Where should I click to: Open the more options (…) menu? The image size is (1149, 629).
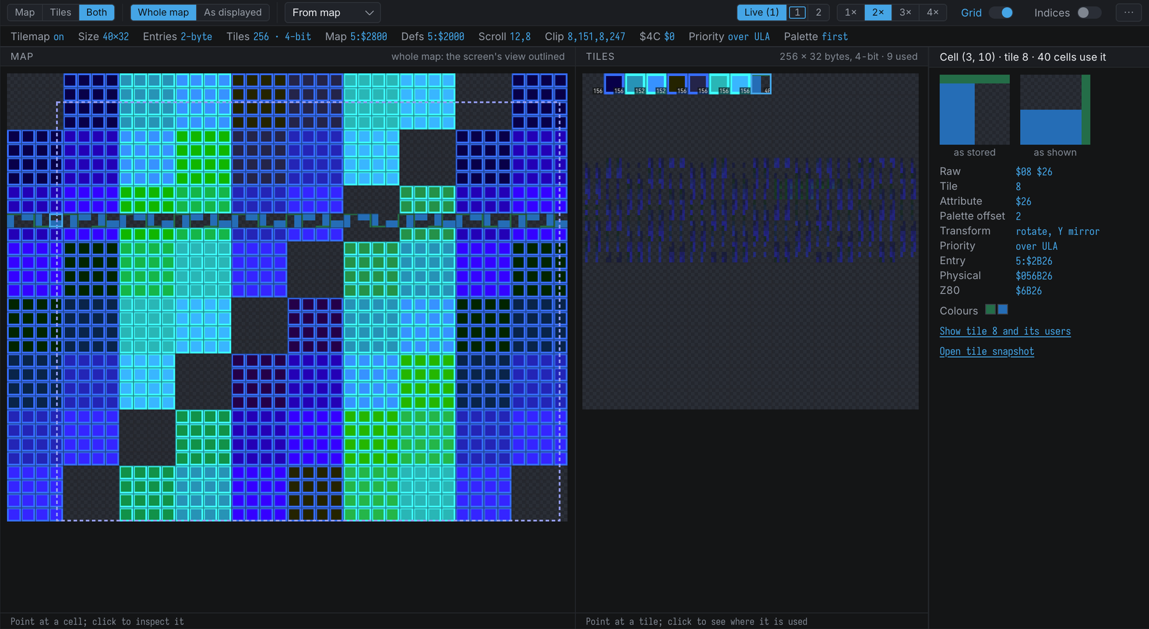click(1129, 12)
